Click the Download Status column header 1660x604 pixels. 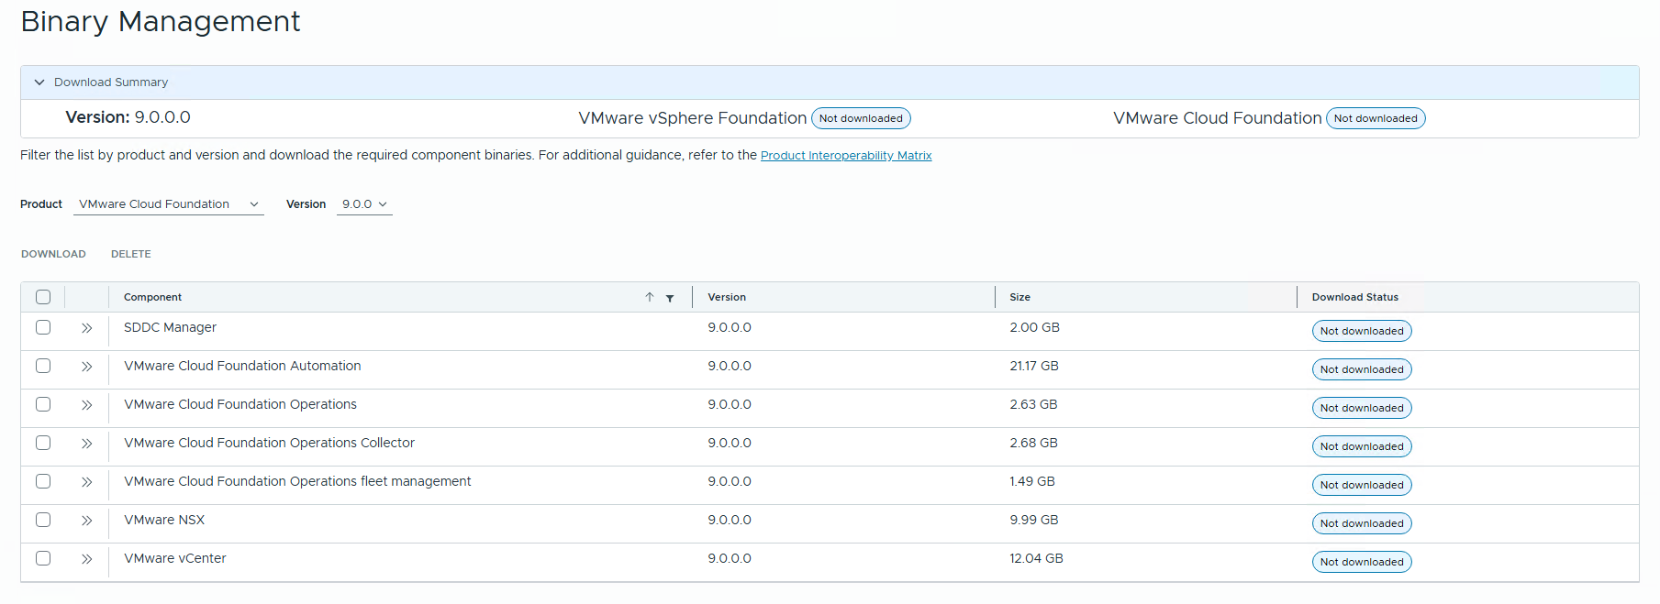(1354, 297)
